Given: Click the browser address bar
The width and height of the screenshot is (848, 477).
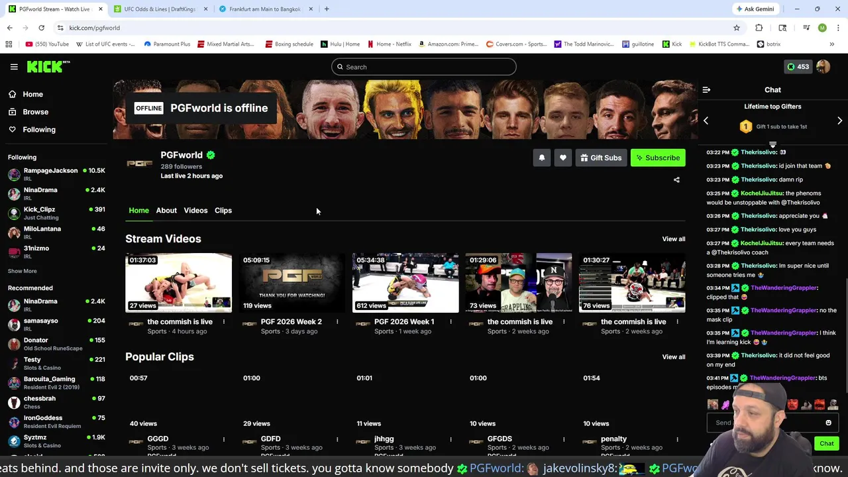Looking at the screenshot, I should (x=391, y=28).
